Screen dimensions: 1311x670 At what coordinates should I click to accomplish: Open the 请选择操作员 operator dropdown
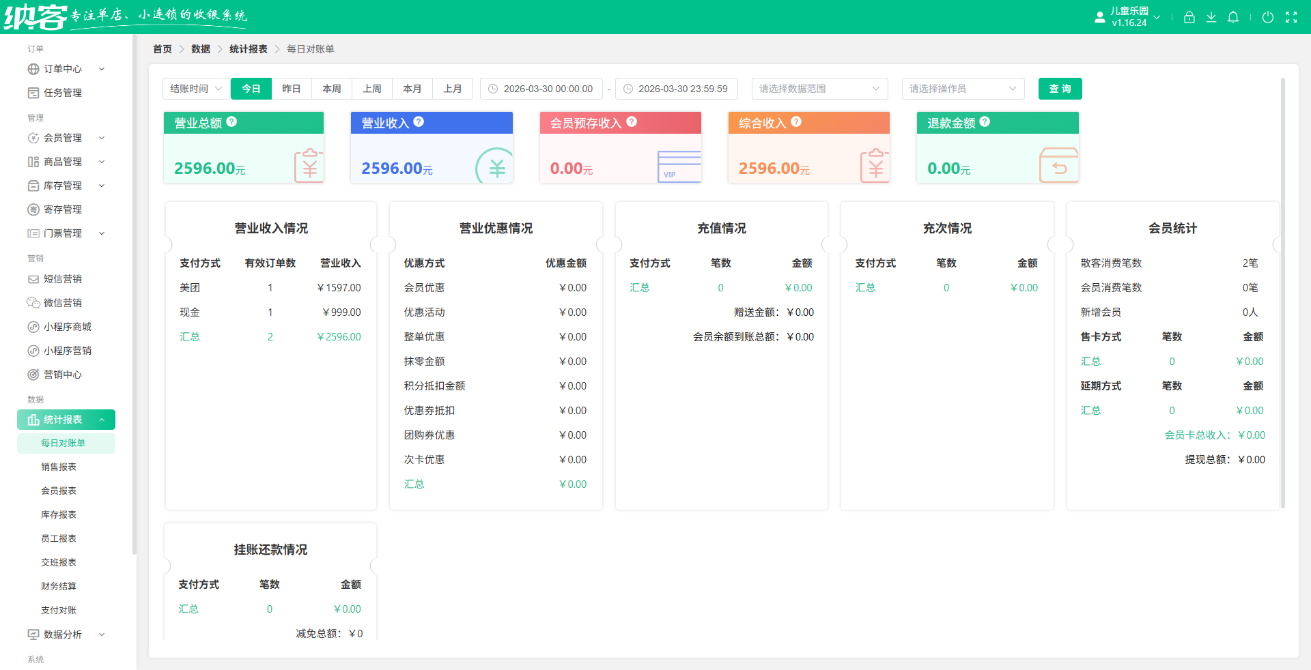click(963, 89)
